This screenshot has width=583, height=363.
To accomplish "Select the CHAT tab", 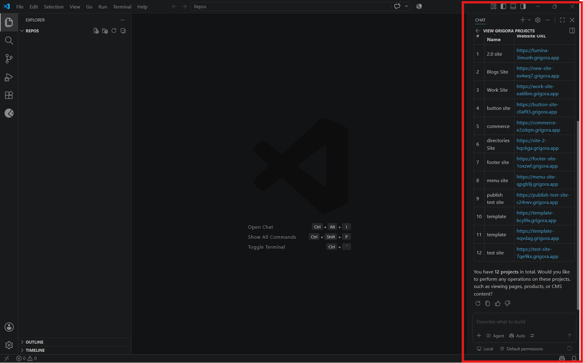I will pos(480,20).
